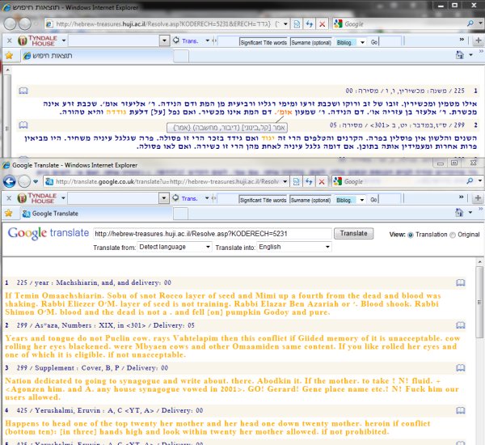Open book icon beside translated entry 2
The image size is (485, 445).
pyautogui.click(x=461, y=325)
